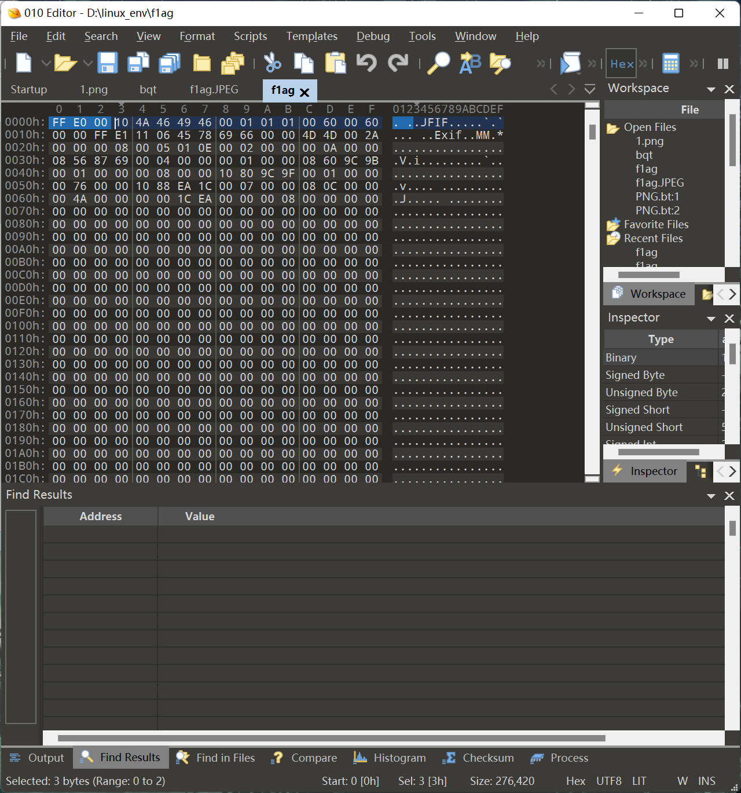Image resolution: width=741 pixels, height=793 pixels.
Task: Open the Templates menu
Action: click(311, 36)
